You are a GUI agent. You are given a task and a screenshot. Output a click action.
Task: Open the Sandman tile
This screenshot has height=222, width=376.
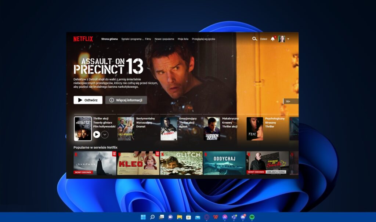tap(95, 163)
